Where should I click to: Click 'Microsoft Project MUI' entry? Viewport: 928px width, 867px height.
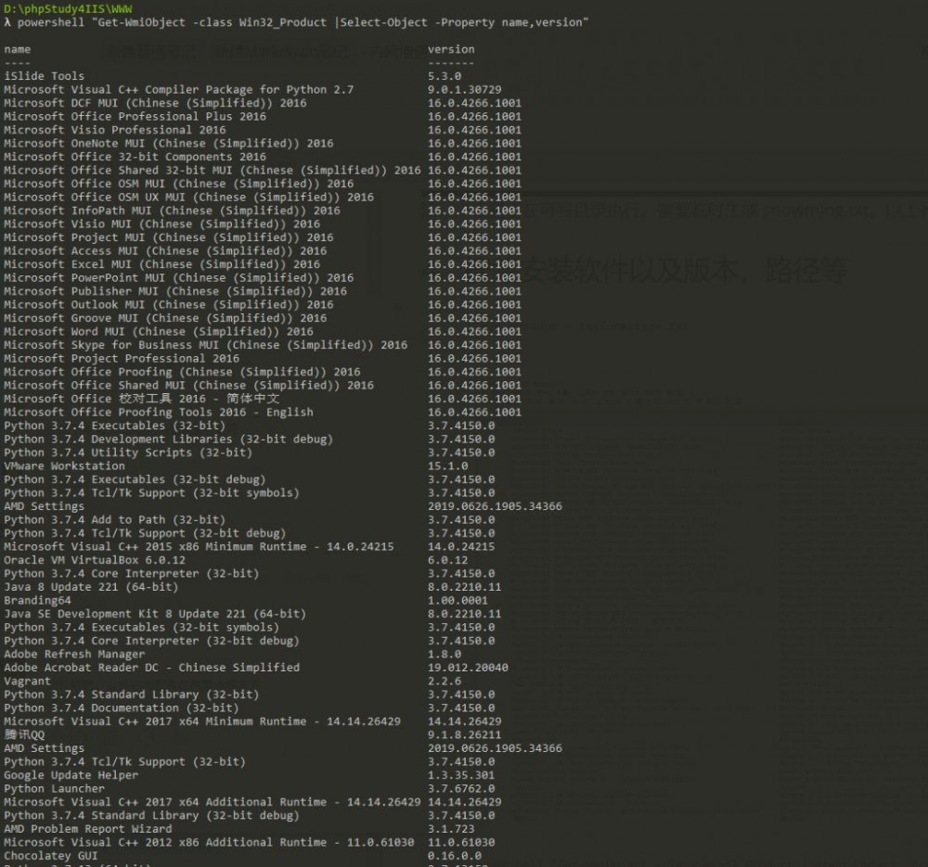169,237
